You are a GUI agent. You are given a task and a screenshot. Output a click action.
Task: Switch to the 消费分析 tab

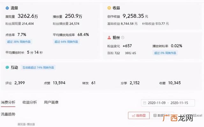point(8,102)
